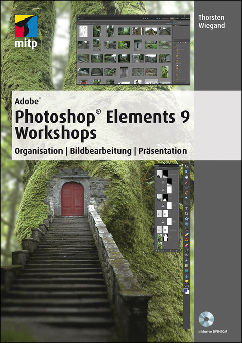
Task: Open the narrow stone window thumbnail in Organizer
Action: (x=138, y=45)
